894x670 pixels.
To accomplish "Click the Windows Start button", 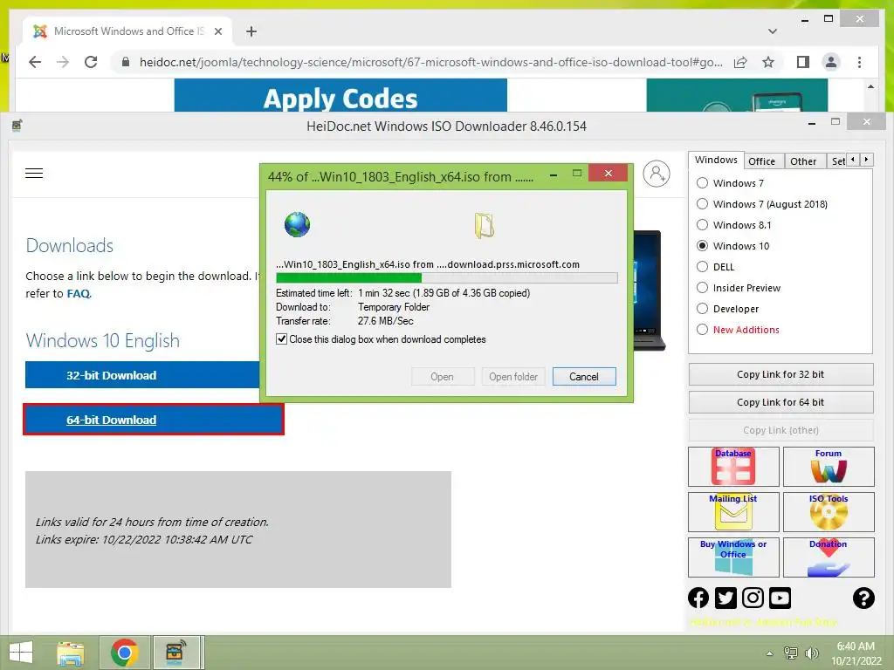I will point(21,653).
